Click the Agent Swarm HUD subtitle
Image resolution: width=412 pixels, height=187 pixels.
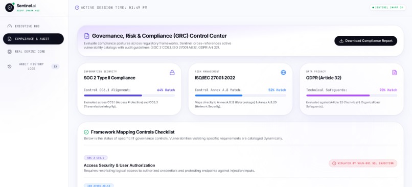(28, 11)
